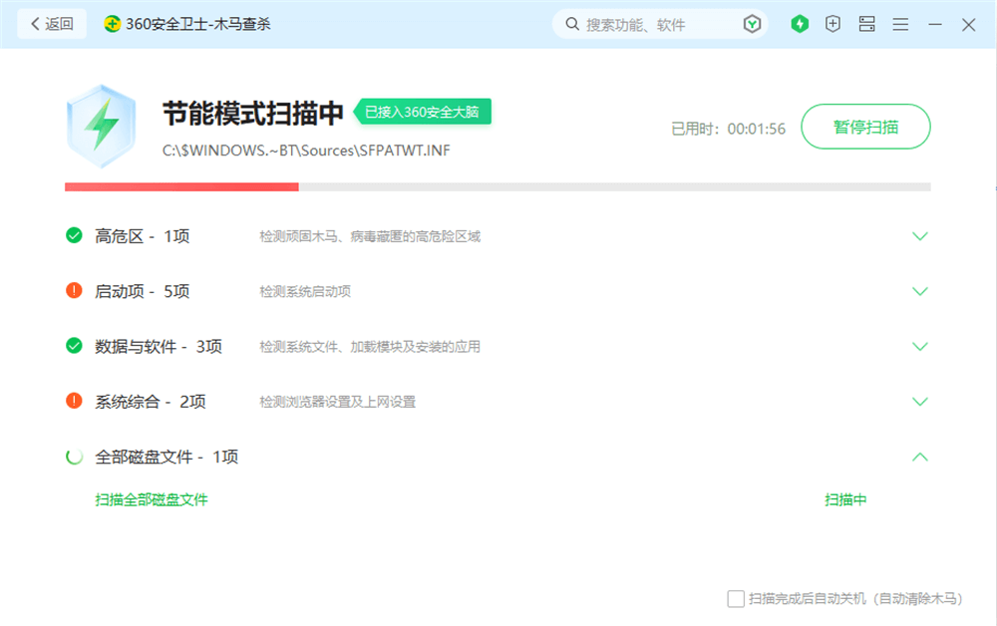Open the hamburger main menu
The image size is (997, 626).
click(x=900, y=23)
